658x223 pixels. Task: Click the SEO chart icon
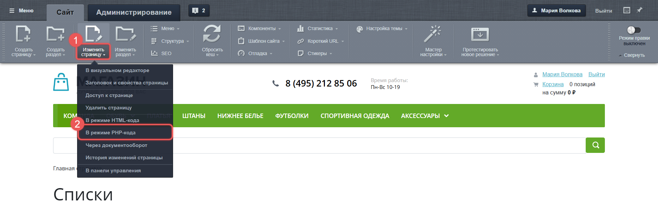[x=154, y=53]
